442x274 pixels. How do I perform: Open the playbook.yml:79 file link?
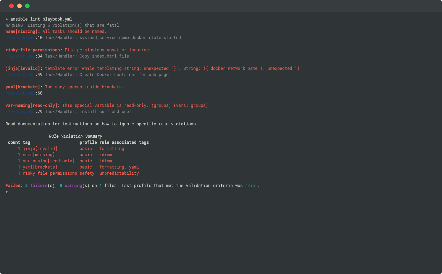[24, 112]
